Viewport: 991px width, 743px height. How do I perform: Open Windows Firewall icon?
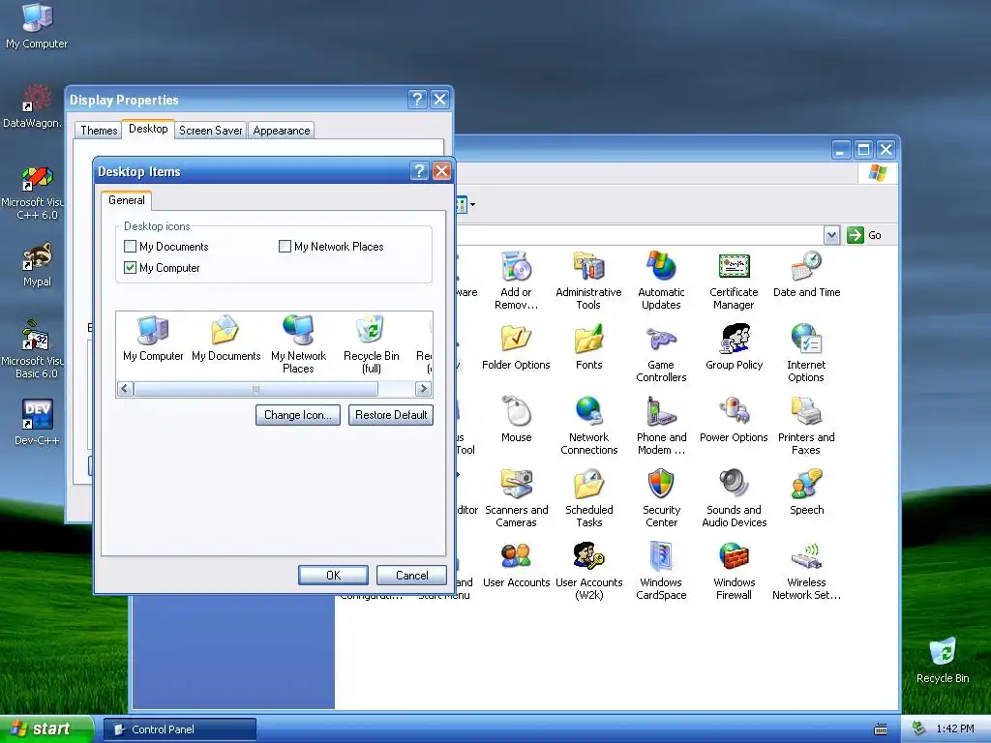point(734,571)
